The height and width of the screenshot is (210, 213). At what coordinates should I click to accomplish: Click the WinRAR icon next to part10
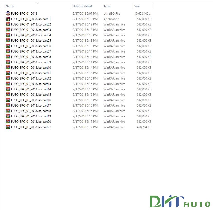(8, 67)
